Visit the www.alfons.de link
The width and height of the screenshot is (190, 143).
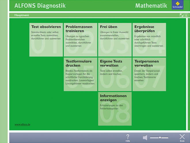pos(22,125)
